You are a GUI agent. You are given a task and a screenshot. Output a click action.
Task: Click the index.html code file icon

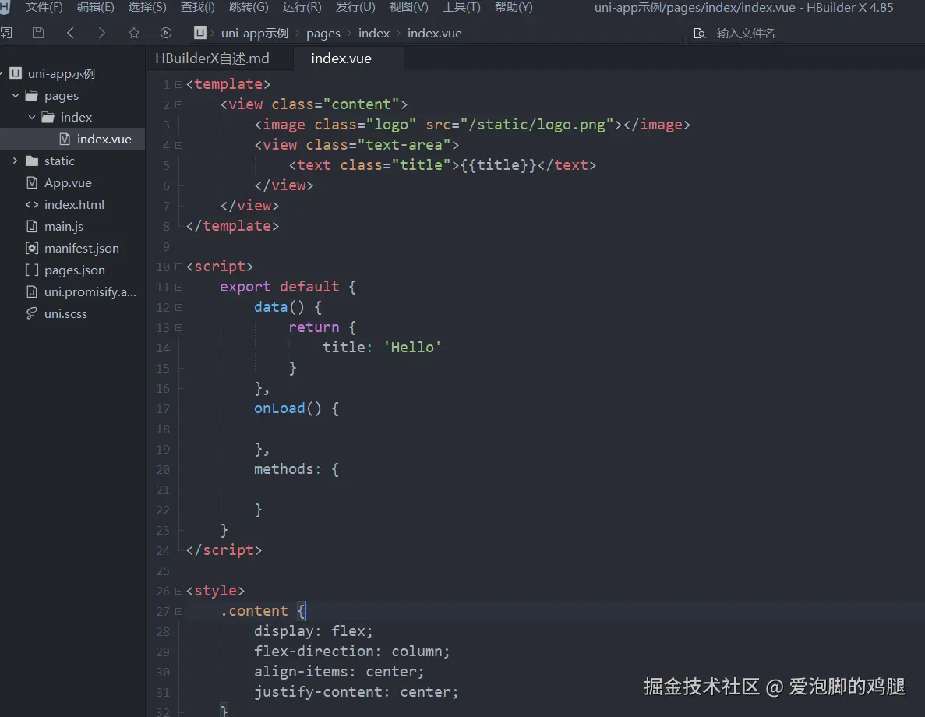[32, 205]
